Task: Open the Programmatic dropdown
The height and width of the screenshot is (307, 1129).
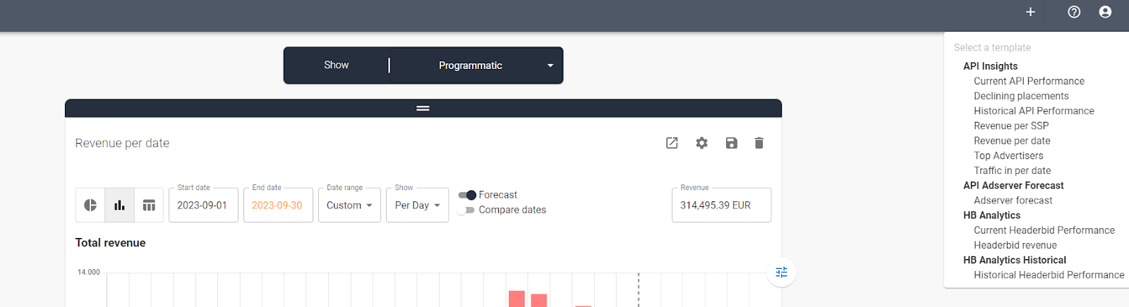Action: click(x=477, y=65)
